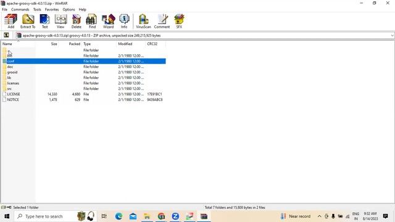
Task: Open Chrome from taskbar
Action: click(161, 216)
